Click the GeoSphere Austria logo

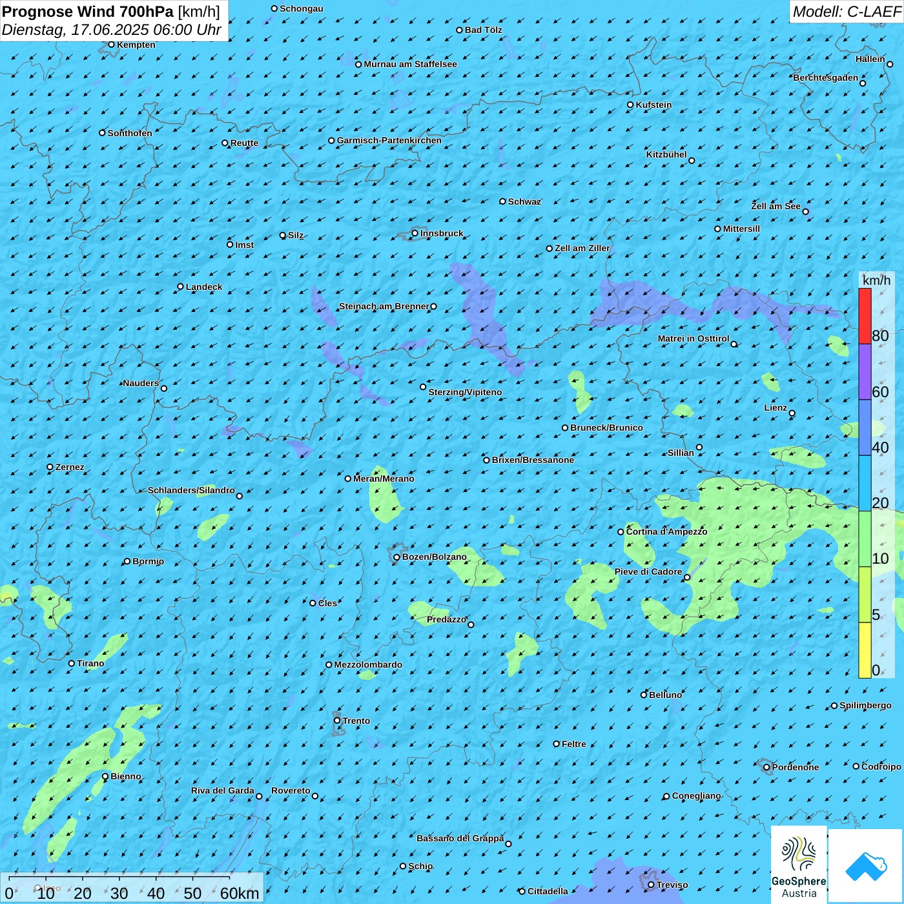[799, 865]
